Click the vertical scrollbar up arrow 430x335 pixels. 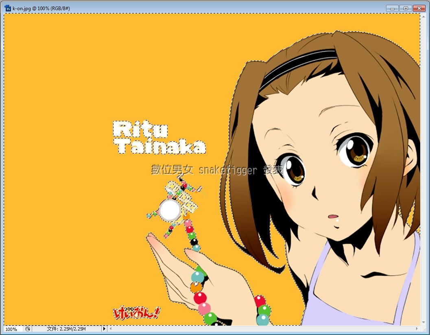(x=423, y=17)
